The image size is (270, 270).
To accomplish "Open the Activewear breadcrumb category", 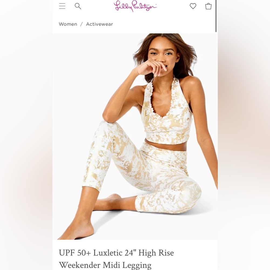I will click(x=99, y=24).
